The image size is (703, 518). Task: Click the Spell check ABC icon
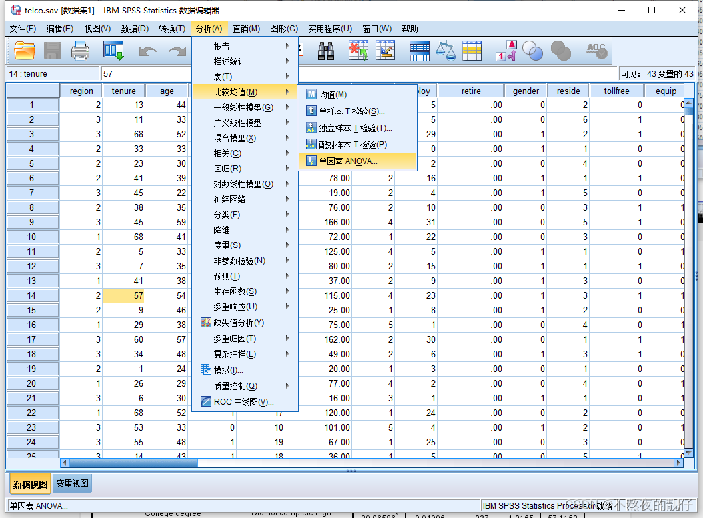(x=596, y=51)
